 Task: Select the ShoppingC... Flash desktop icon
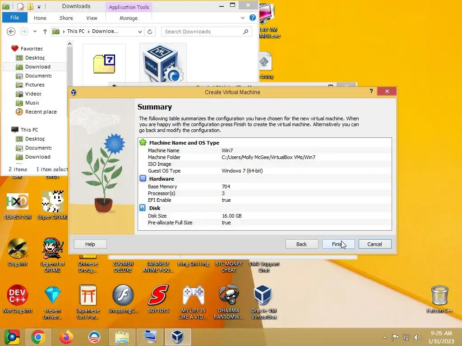[x=123, y=299]
